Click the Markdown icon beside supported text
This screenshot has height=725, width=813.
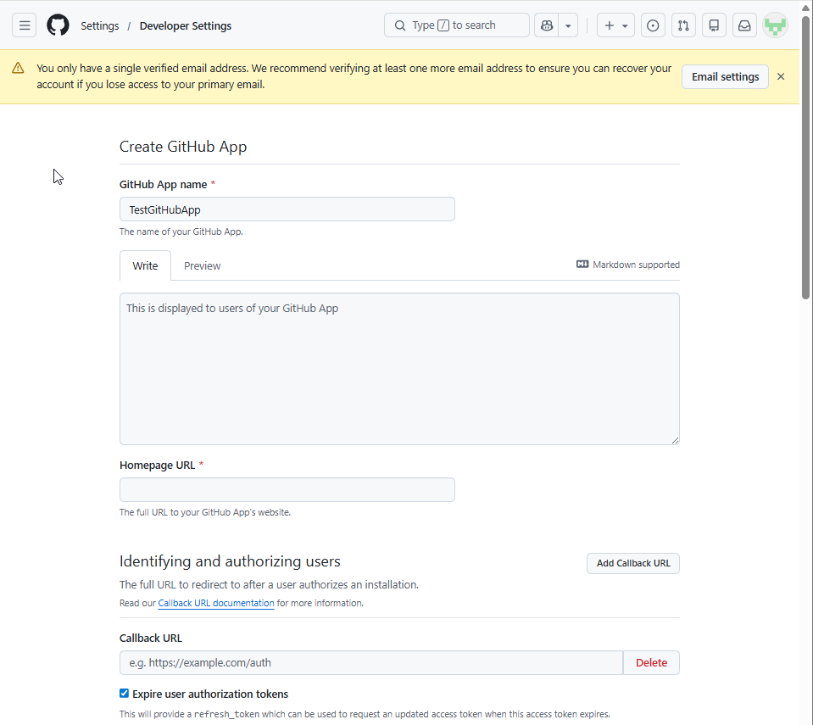coord(582,265)
